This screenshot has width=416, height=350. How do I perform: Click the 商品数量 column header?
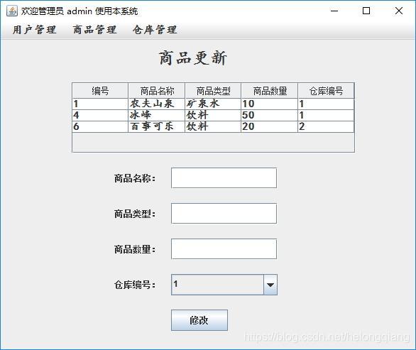(270, 91)
